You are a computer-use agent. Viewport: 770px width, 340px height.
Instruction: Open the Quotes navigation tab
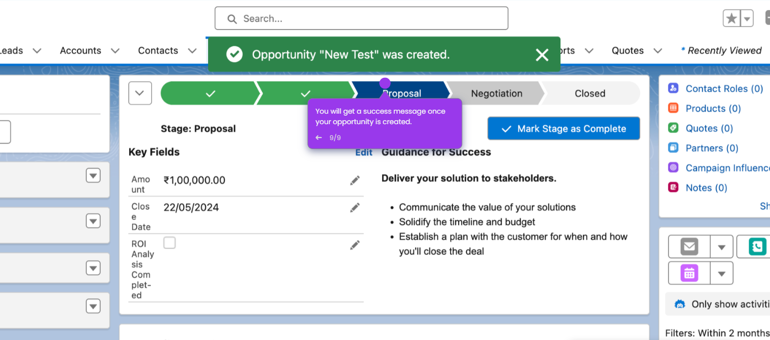[628, 50]
